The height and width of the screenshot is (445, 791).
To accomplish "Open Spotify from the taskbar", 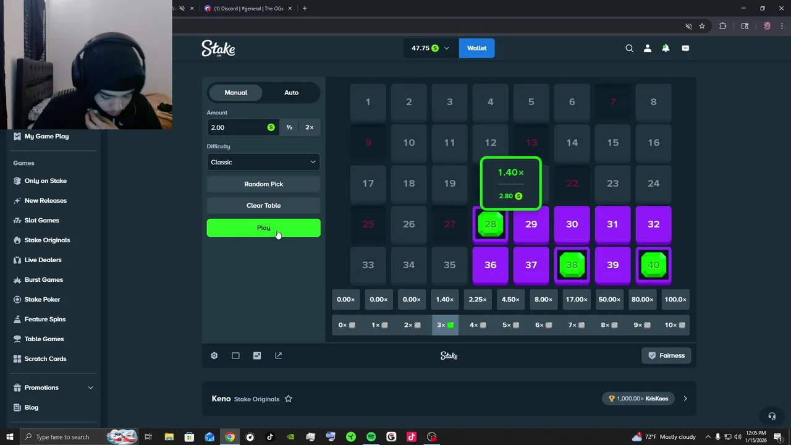I will 371,437.
